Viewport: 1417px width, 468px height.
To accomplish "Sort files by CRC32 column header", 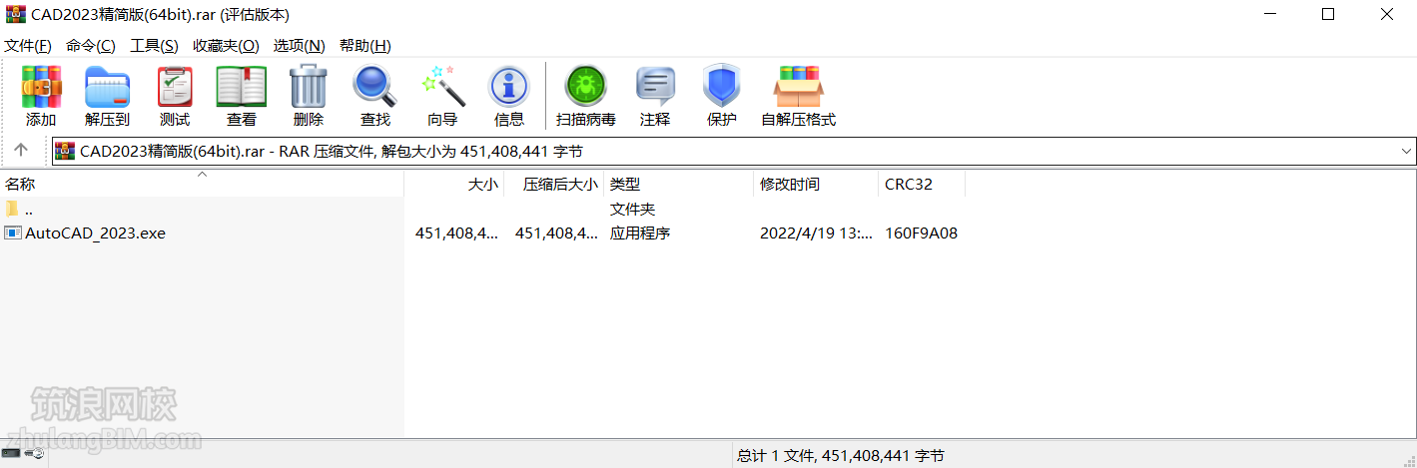I will point(922,184).
